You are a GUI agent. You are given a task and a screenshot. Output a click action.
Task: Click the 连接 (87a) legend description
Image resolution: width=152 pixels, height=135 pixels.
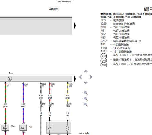[133, 64]
